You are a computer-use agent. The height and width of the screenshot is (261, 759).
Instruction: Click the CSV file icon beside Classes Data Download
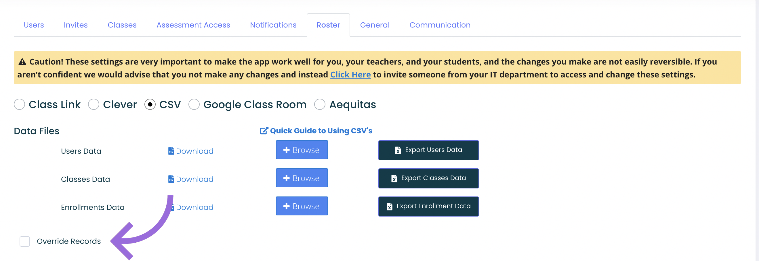[171, 179]
